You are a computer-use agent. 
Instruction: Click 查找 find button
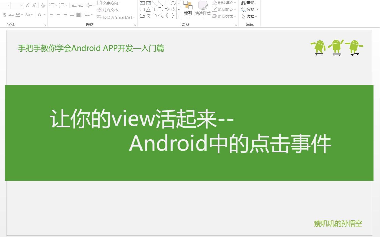[248, 3]
